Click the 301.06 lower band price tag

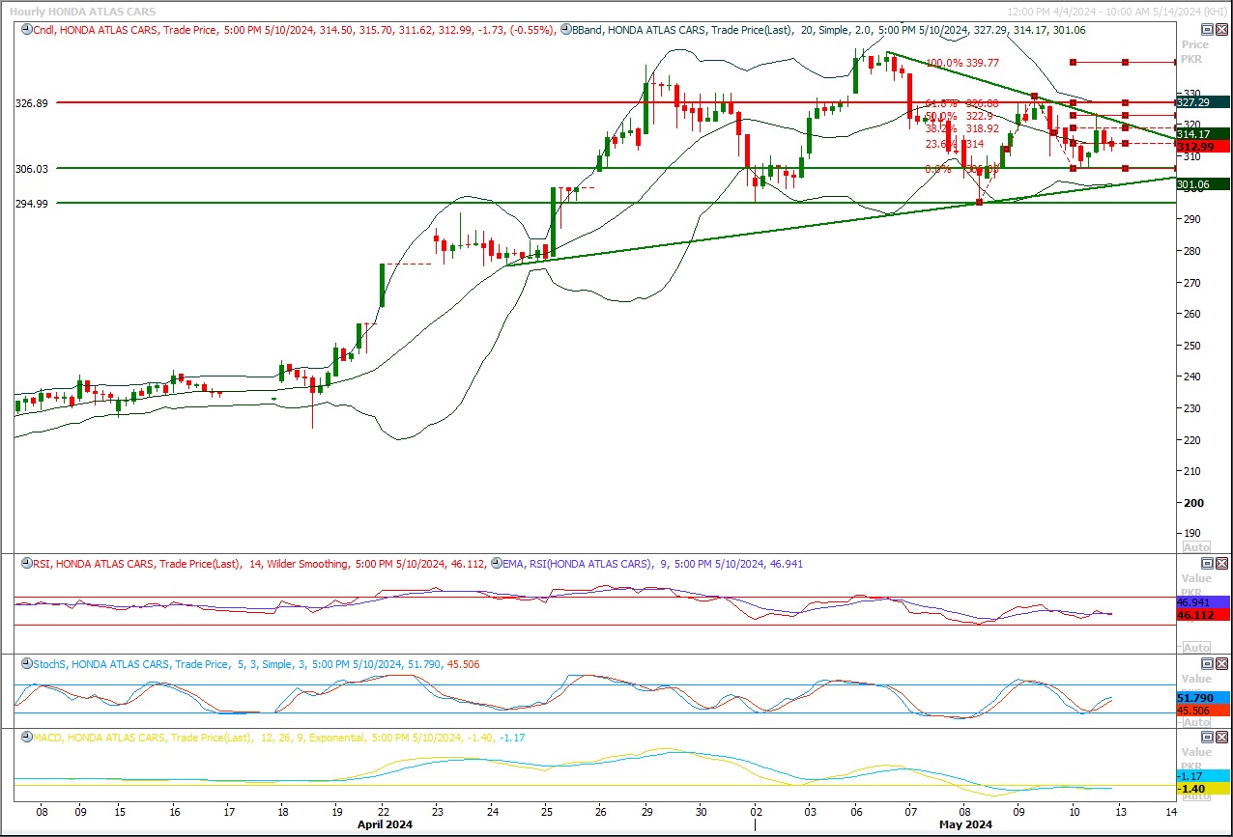click(1203, 183)
